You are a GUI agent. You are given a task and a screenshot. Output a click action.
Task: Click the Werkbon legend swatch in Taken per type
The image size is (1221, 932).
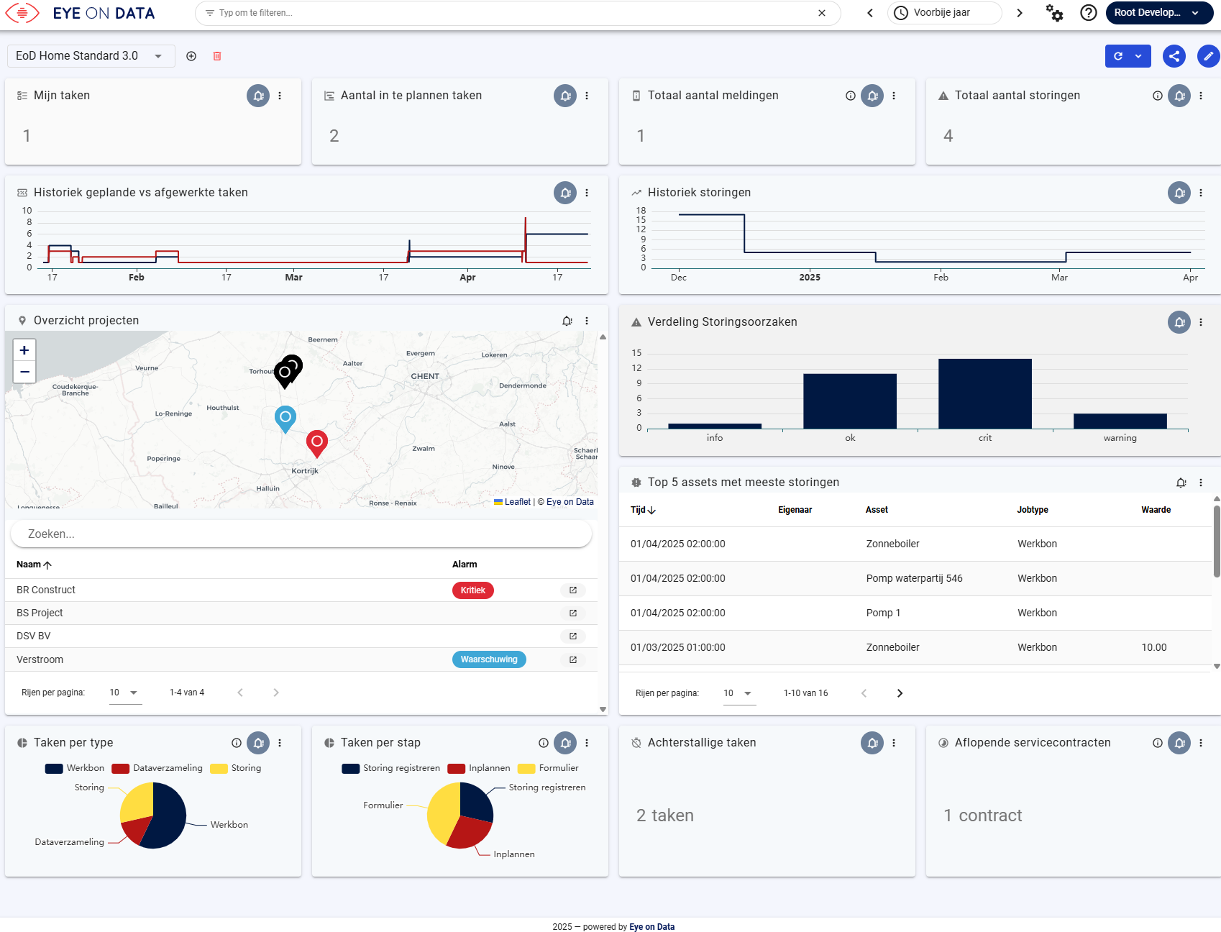pos(54,768)
